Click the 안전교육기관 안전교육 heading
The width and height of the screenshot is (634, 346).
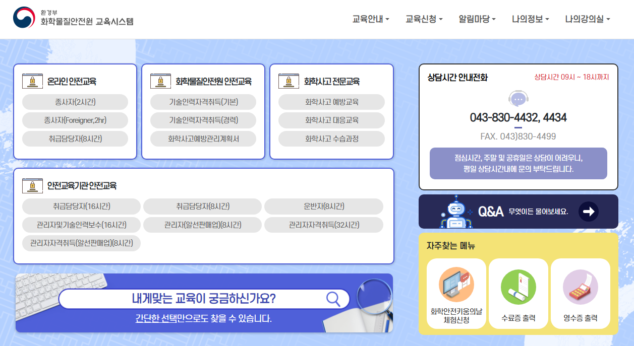click(x=82, y=185)
